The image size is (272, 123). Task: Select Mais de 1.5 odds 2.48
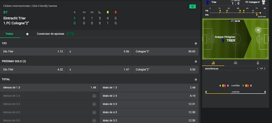(149, 88)
